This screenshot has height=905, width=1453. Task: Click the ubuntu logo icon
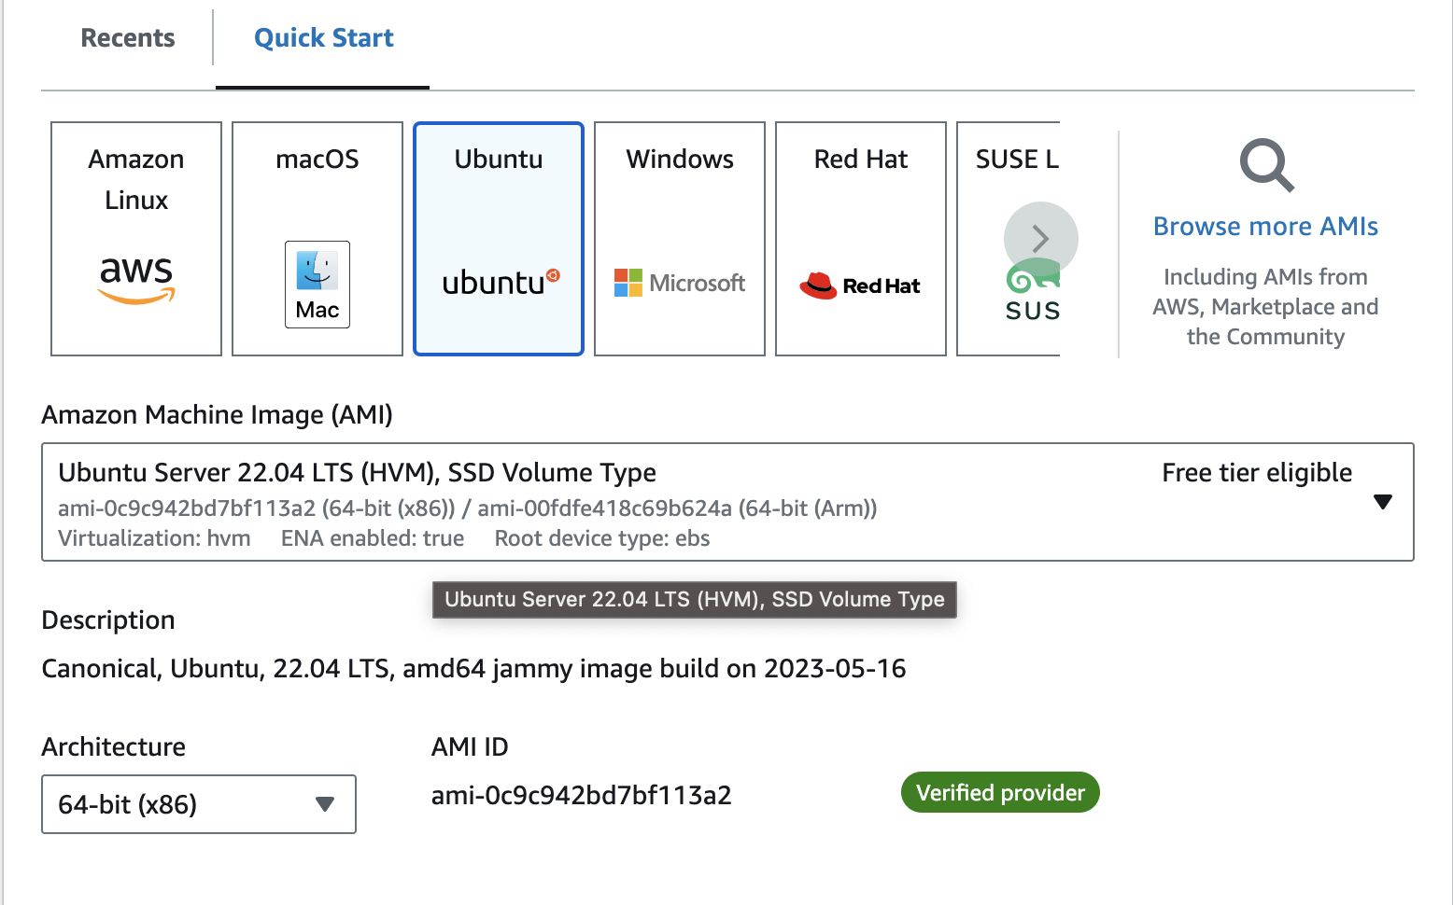point(501,282)
